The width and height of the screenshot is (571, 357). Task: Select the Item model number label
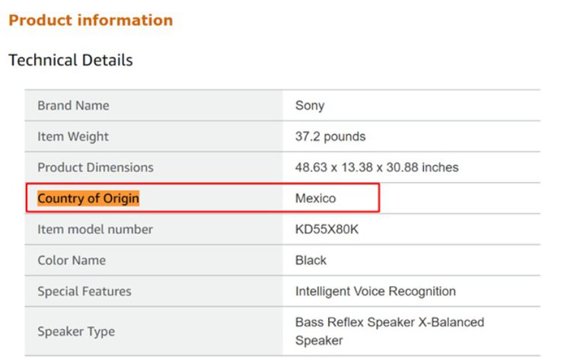tap(95, 229)
